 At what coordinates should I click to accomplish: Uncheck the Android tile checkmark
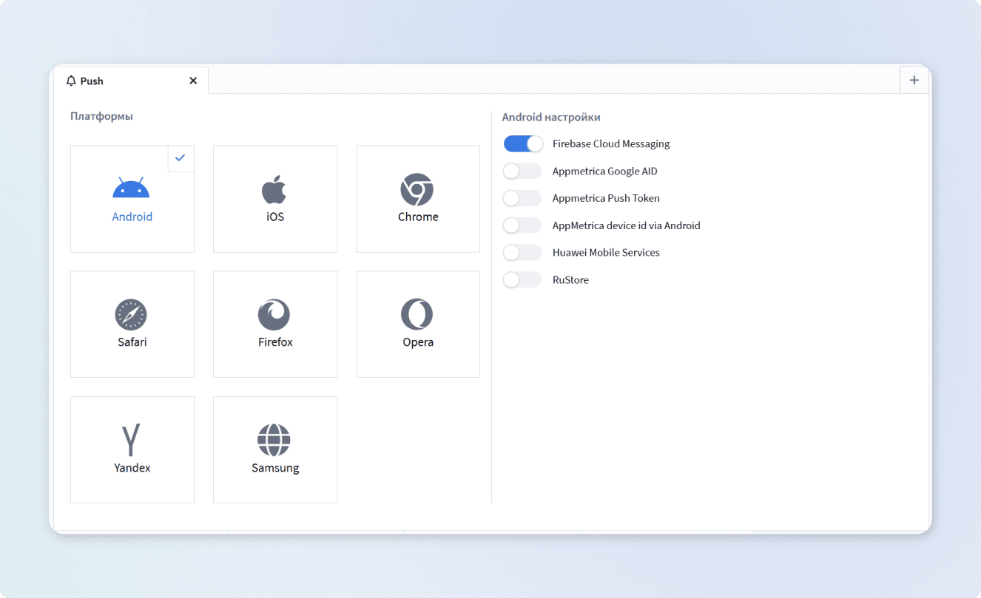click(181, 158)
